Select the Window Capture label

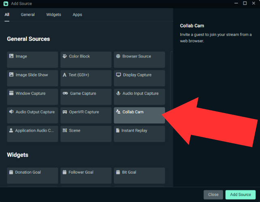tap(30, 93)
